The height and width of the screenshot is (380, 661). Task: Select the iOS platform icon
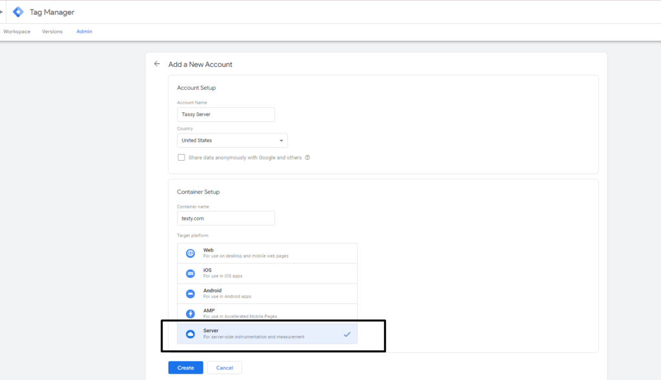click(190, 274)
